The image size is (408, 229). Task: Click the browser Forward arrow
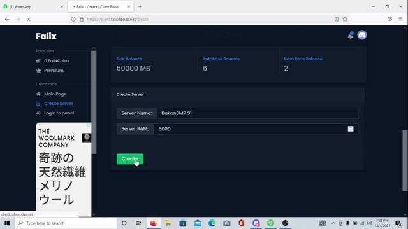18,19
